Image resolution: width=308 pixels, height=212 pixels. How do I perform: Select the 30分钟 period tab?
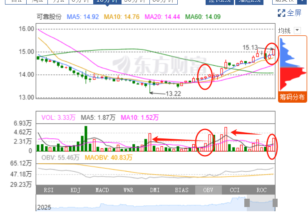tap(135, 2)
